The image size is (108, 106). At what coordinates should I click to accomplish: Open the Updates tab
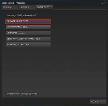(27, 7)
